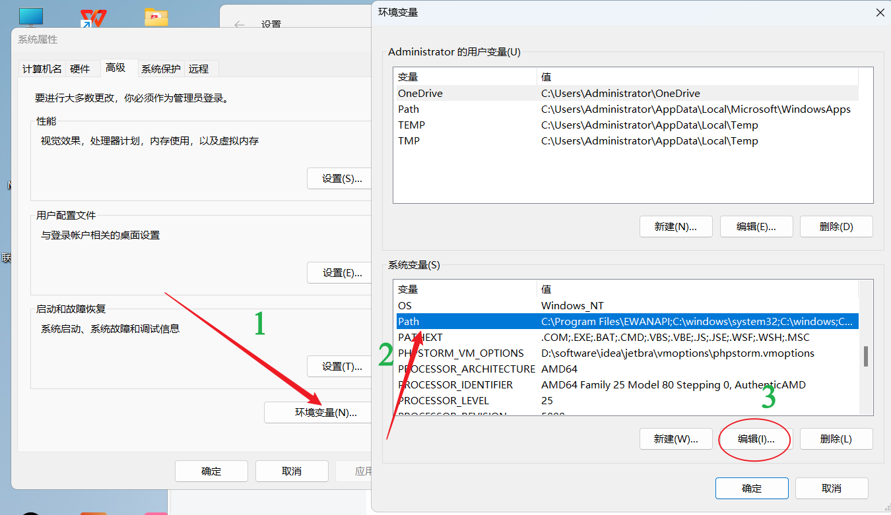Open the This PC desktop icon
Viewport: 891px width, 515px height.
(30, 15)
